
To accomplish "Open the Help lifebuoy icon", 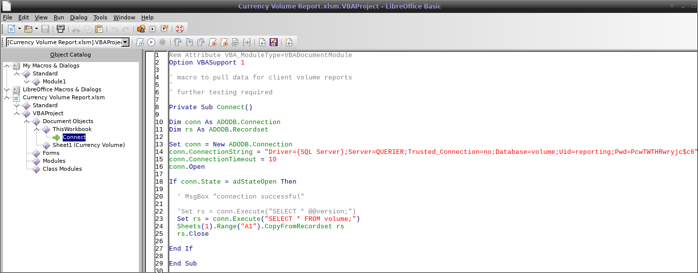I will tap(180, 29).
